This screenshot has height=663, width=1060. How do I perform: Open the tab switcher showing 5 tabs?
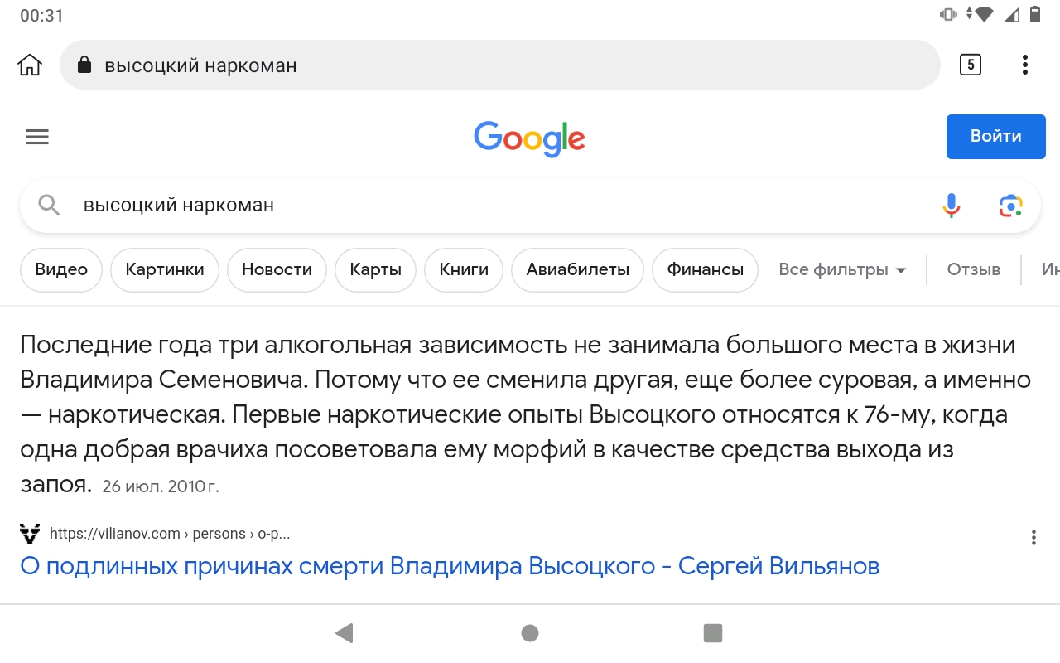coord(971,65)
